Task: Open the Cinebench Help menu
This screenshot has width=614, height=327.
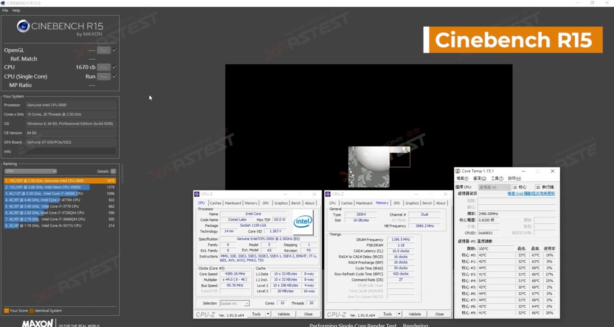Action: point(16,10)
